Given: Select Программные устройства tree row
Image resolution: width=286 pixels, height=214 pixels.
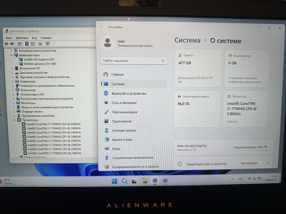Looking at the screenshot, I should click(x=38, y=116).
